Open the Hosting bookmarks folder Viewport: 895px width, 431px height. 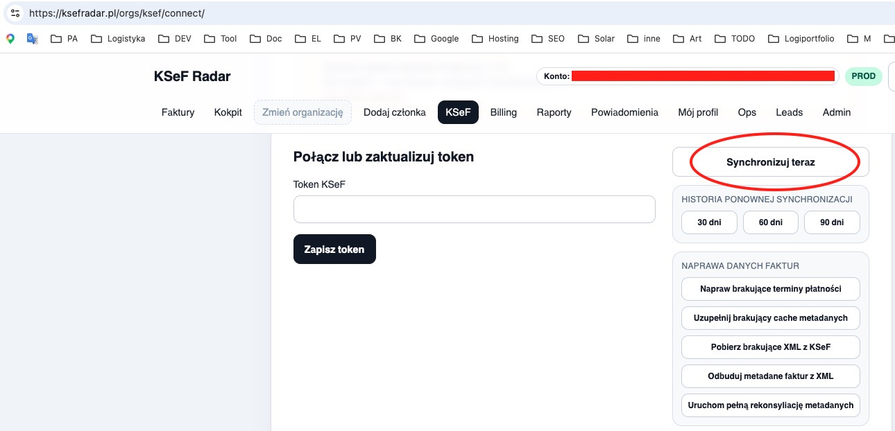click(495, 39)
